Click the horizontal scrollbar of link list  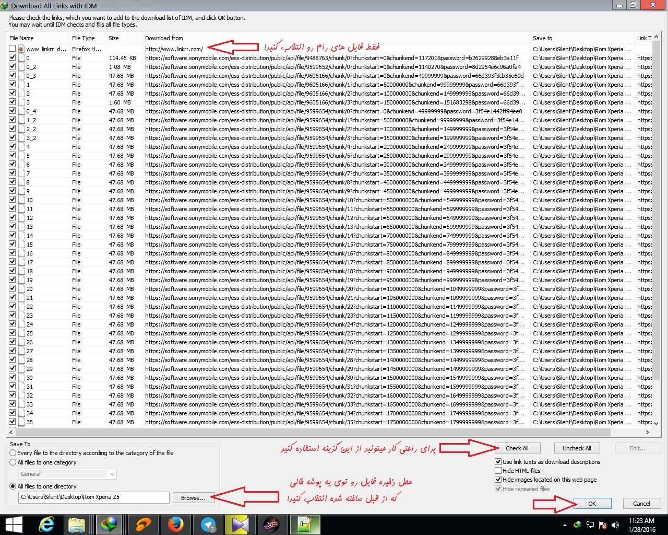point(313,433)
